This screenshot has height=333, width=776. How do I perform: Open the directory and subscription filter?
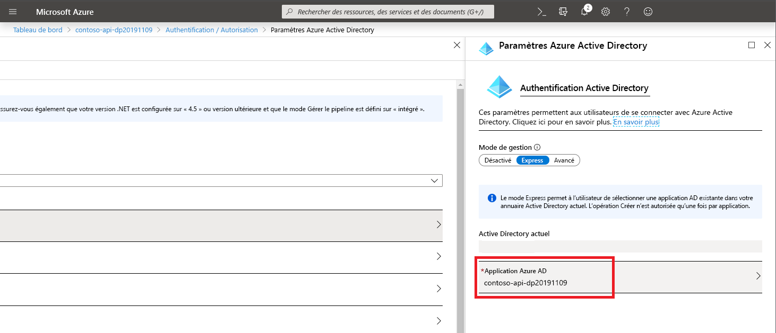pos(563,11)
